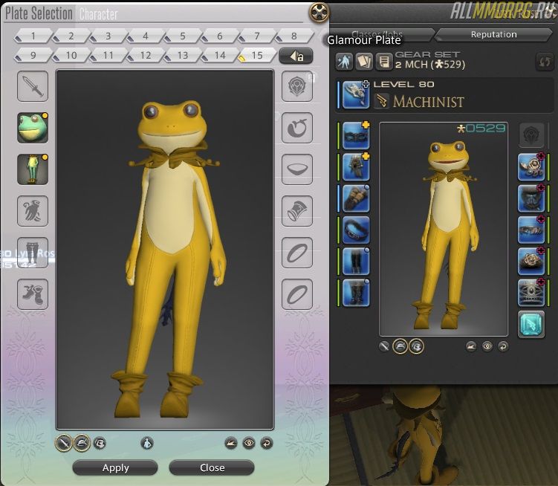Click the earrings accessory in Character window
This screenshot has width=558, height=486.
[x=531, y=167]
